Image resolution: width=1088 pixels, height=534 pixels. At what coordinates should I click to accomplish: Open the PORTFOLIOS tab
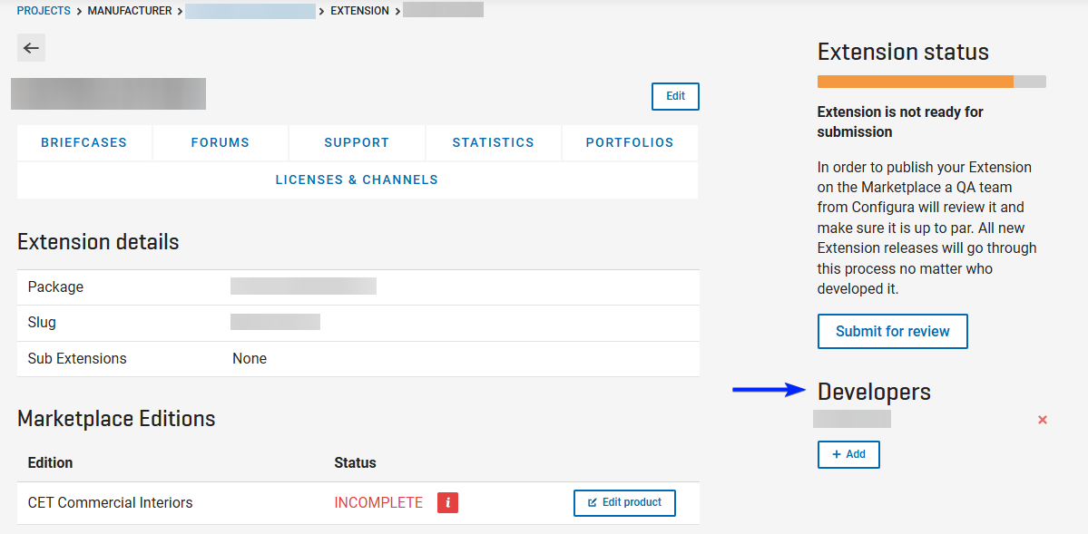(x=629, y=142)
